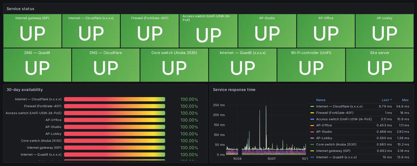Click the Internet — Quad9 legend color swatch
This screenshot has height=166, width=417.
(x=312, y=157)
